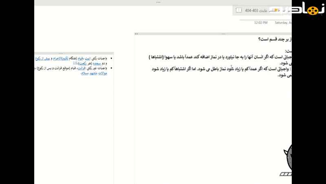Grab the top handle bar of the main note container
Viewport: 326px width, 184px height.
pyautogui.click(x=213, y=34)
